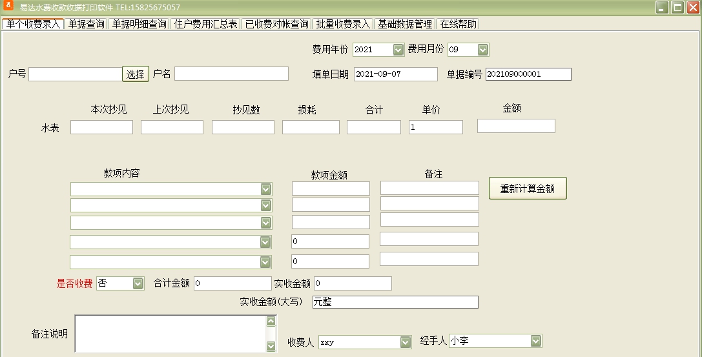Expand the 是否收费 dropdown

(x=138, y=283)
